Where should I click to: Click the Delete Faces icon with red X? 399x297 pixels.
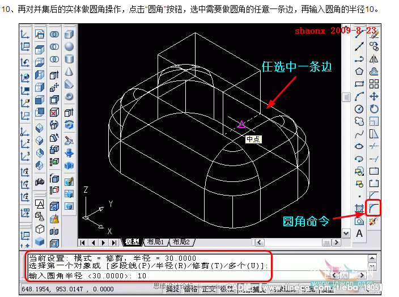(54, 112)
